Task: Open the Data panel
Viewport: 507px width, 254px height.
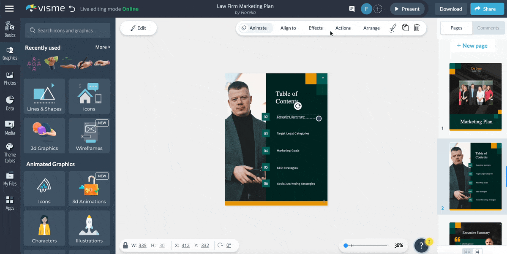Action: [10, 102]
